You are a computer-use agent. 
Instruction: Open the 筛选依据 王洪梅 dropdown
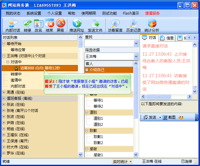coord(136,57)
